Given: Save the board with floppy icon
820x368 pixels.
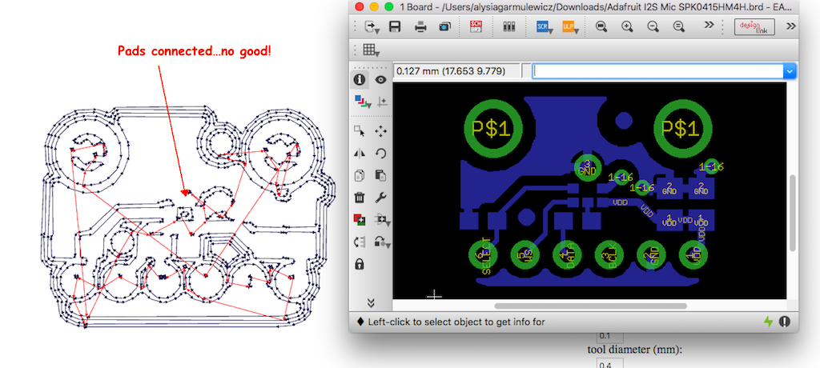Looking at the screenshot, I should pos(396,26).
